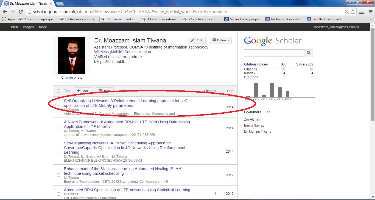Open co-author Berna Sayrac's profile
The width and height of the screenshot is (375, 200).
point(254,125)
